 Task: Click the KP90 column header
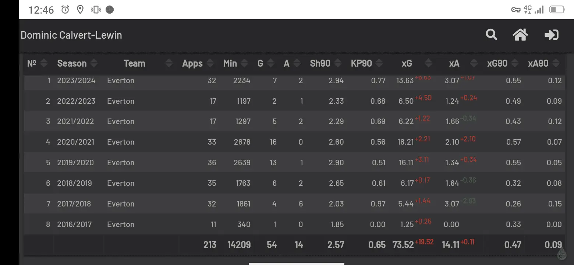pos(361,63)
